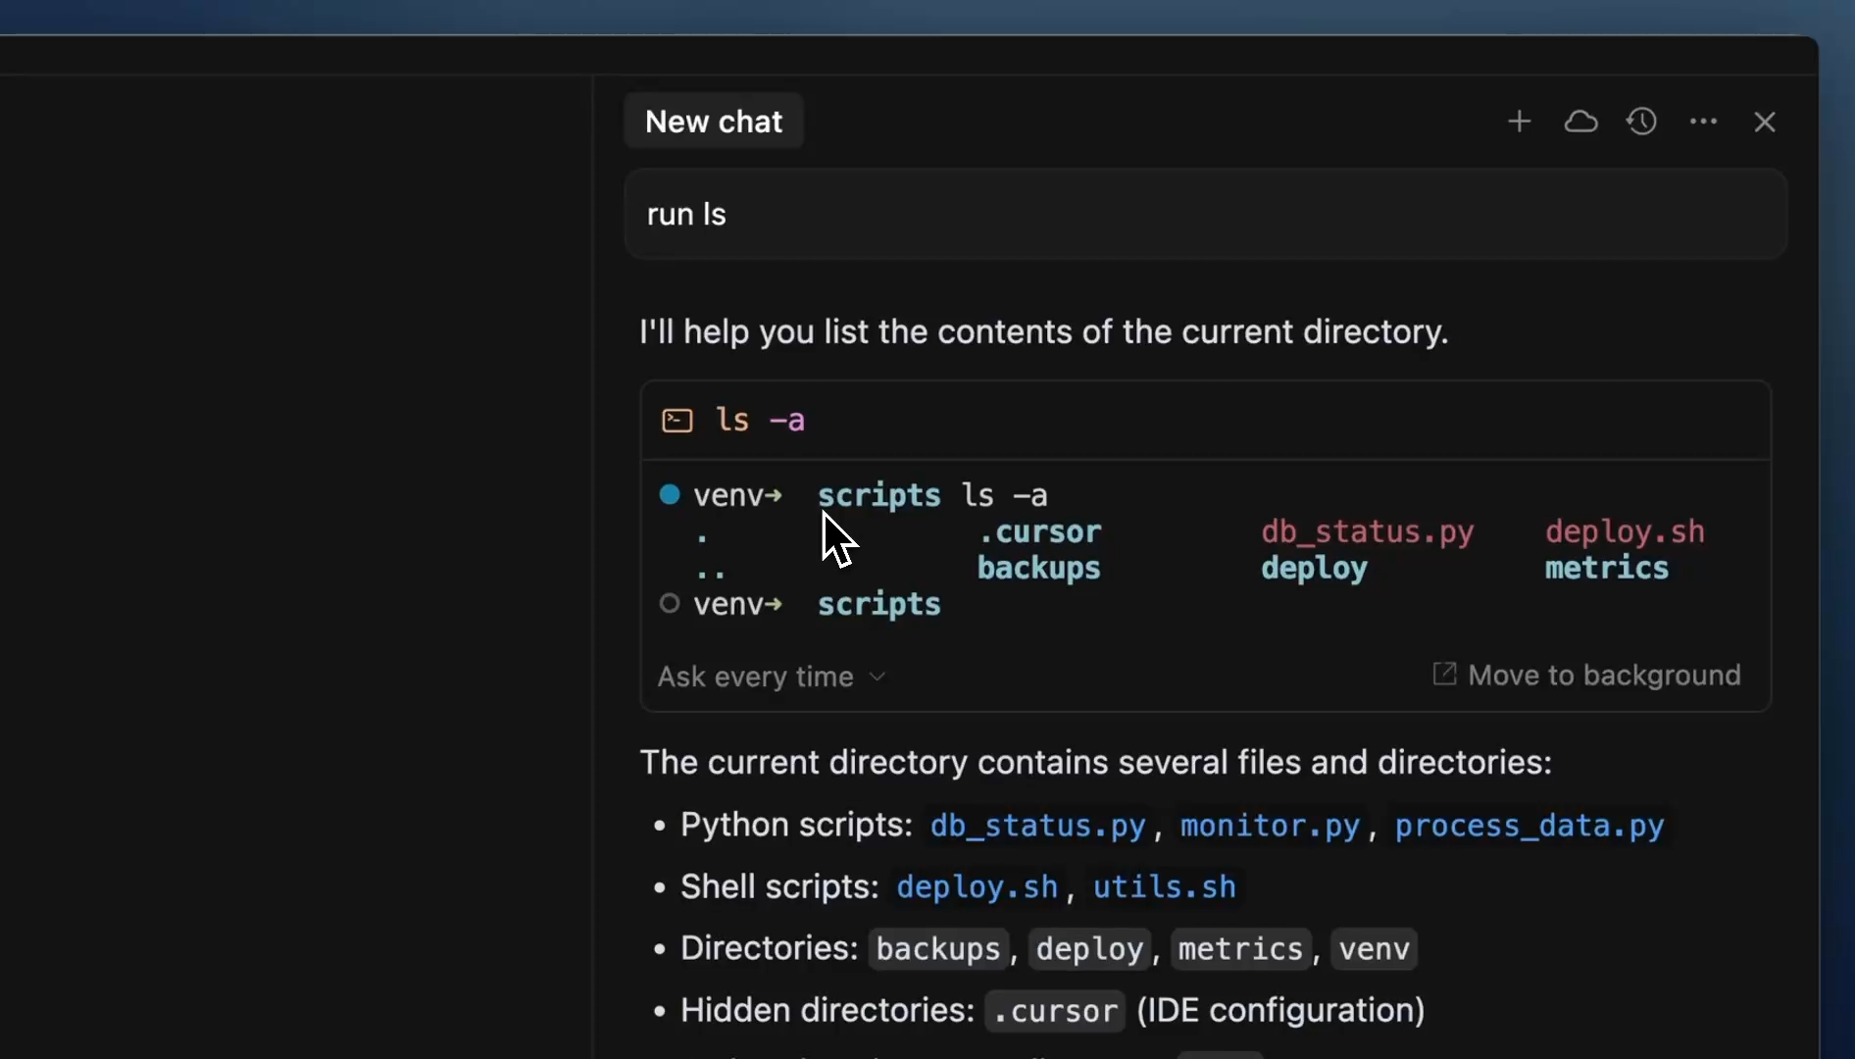This screenshot has height=1059, width=1855.
Task: Click the blue dot beside first venv prompt
Action: pyautogui.click(x=670, y=494)
